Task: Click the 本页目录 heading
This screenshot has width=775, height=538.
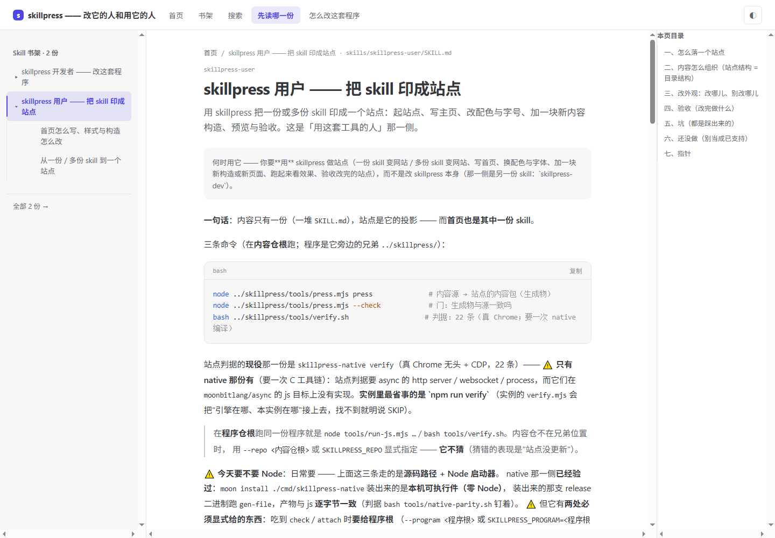Action: (671, 36)
